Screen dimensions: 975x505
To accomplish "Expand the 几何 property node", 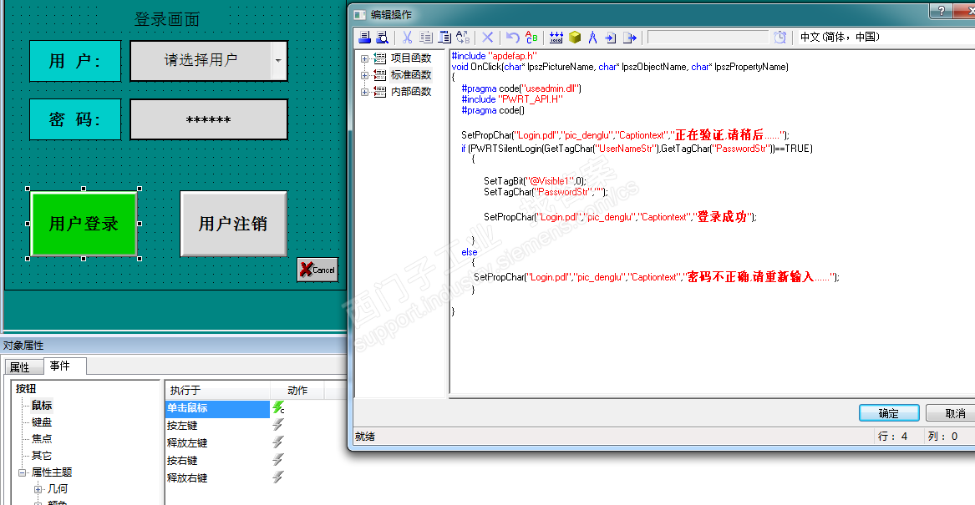I will 38,489.
